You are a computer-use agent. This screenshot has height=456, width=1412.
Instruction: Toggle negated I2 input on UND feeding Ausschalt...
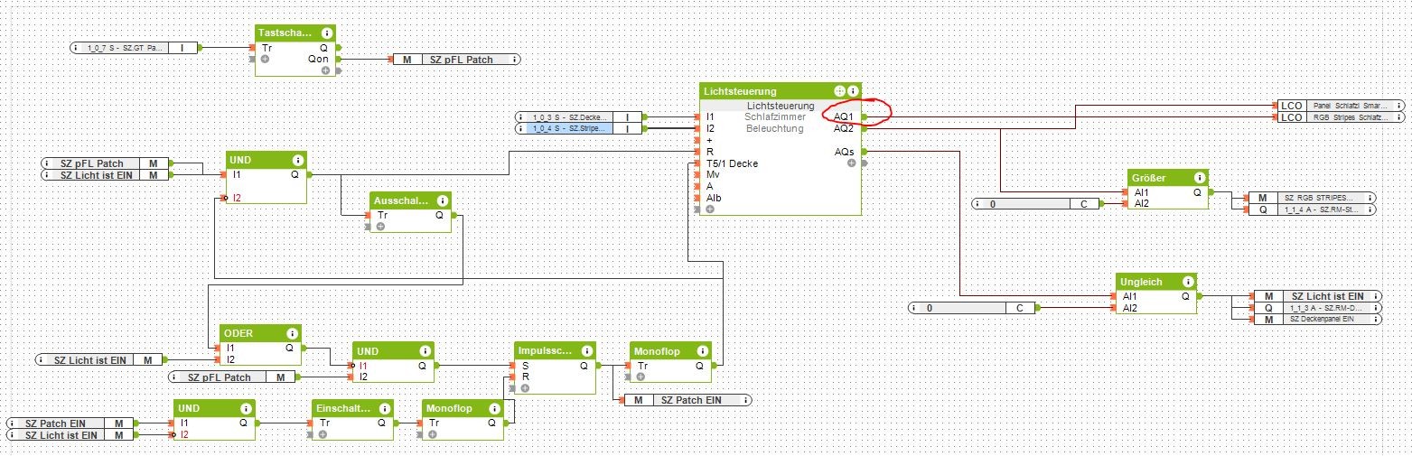click(x=226, y=197)
